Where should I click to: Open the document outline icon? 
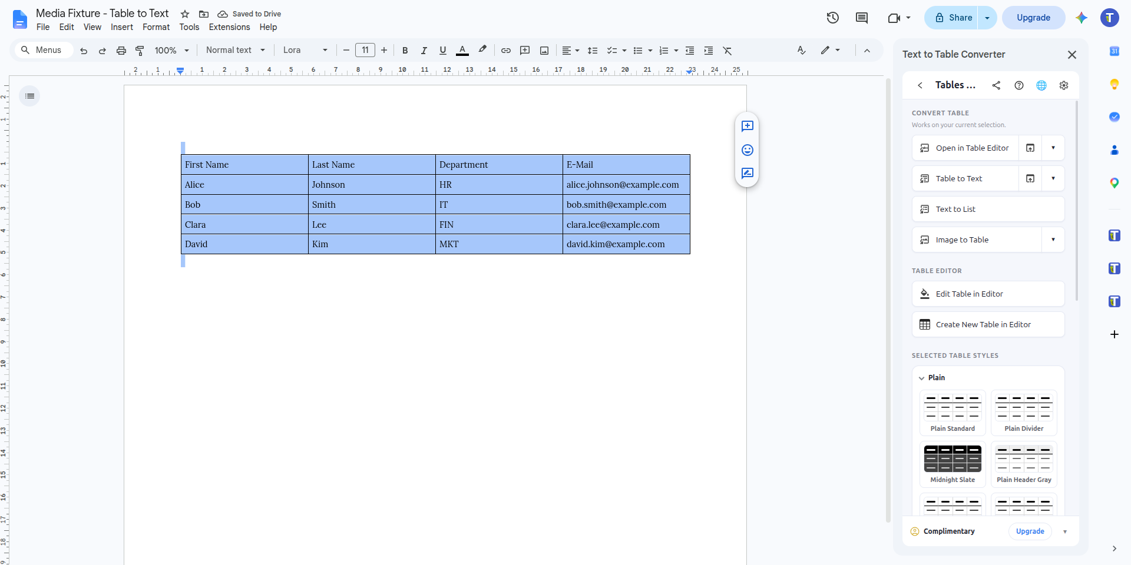29,96
